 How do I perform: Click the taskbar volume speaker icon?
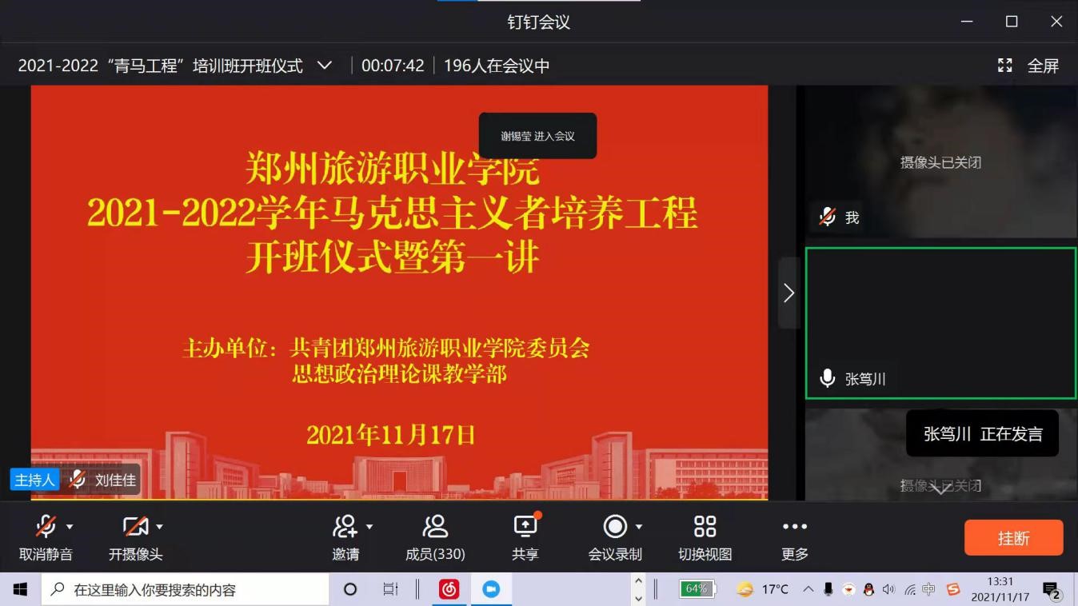(888, 590)
